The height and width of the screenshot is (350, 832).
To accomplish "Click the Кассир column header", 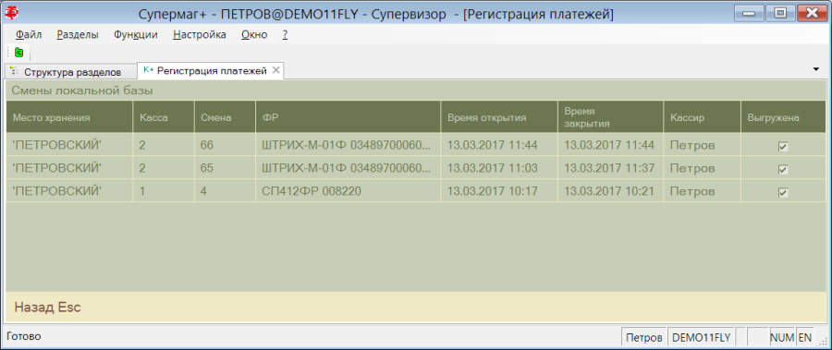I will coord(703,117).
